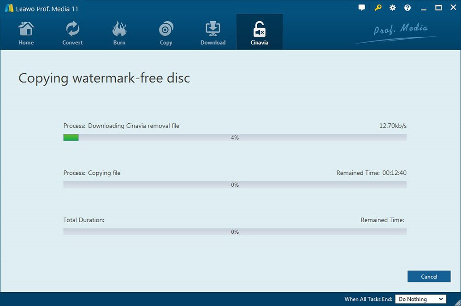Click the 'Total Duration:' label
The height and width of the screenshot is (306, 461).
click(x=84, y=220)
